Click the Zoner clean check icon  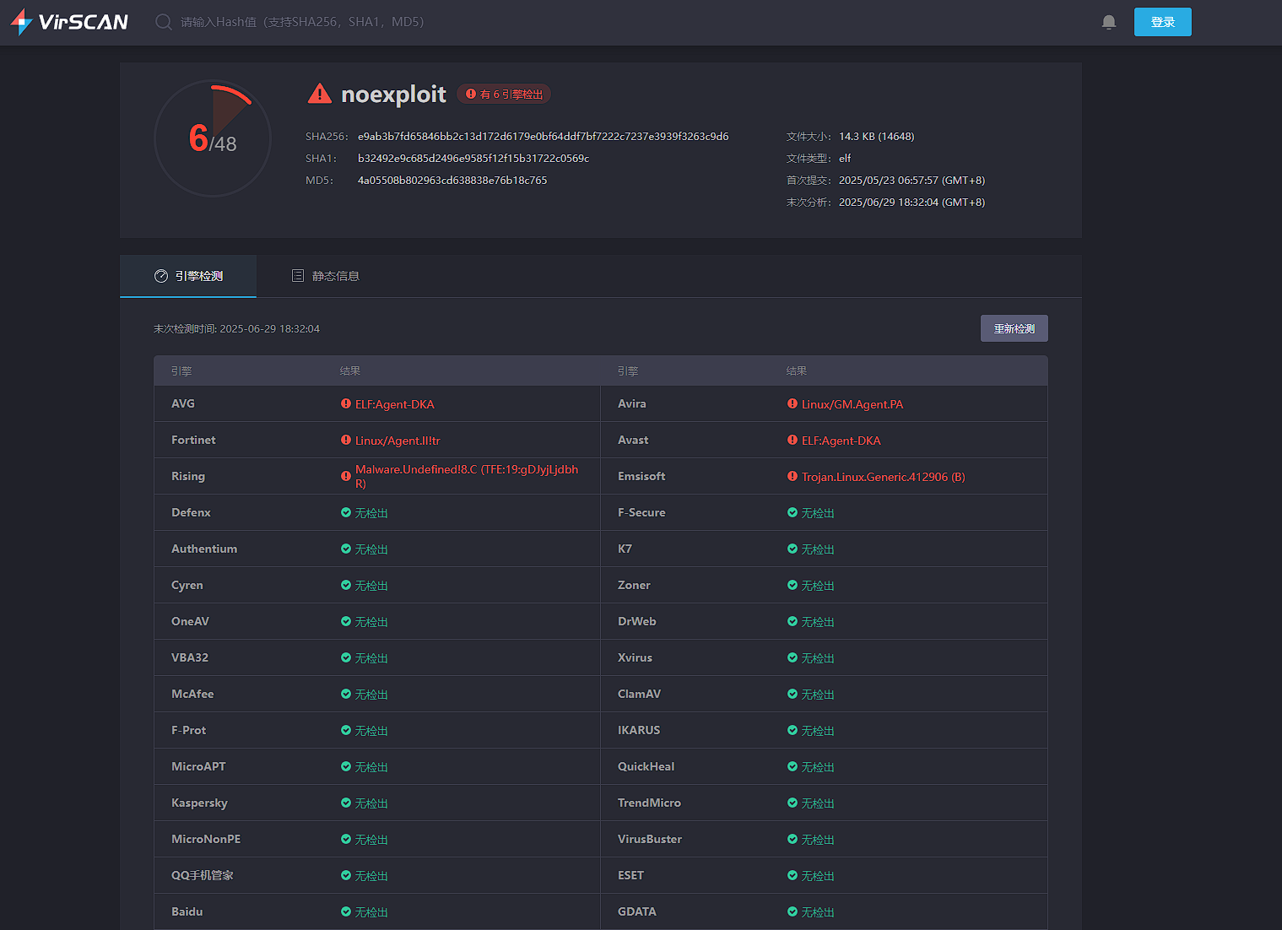(x=792, y=586)
